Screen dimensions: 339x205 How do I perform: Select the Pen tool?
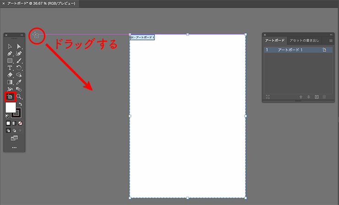click(10, 54)
